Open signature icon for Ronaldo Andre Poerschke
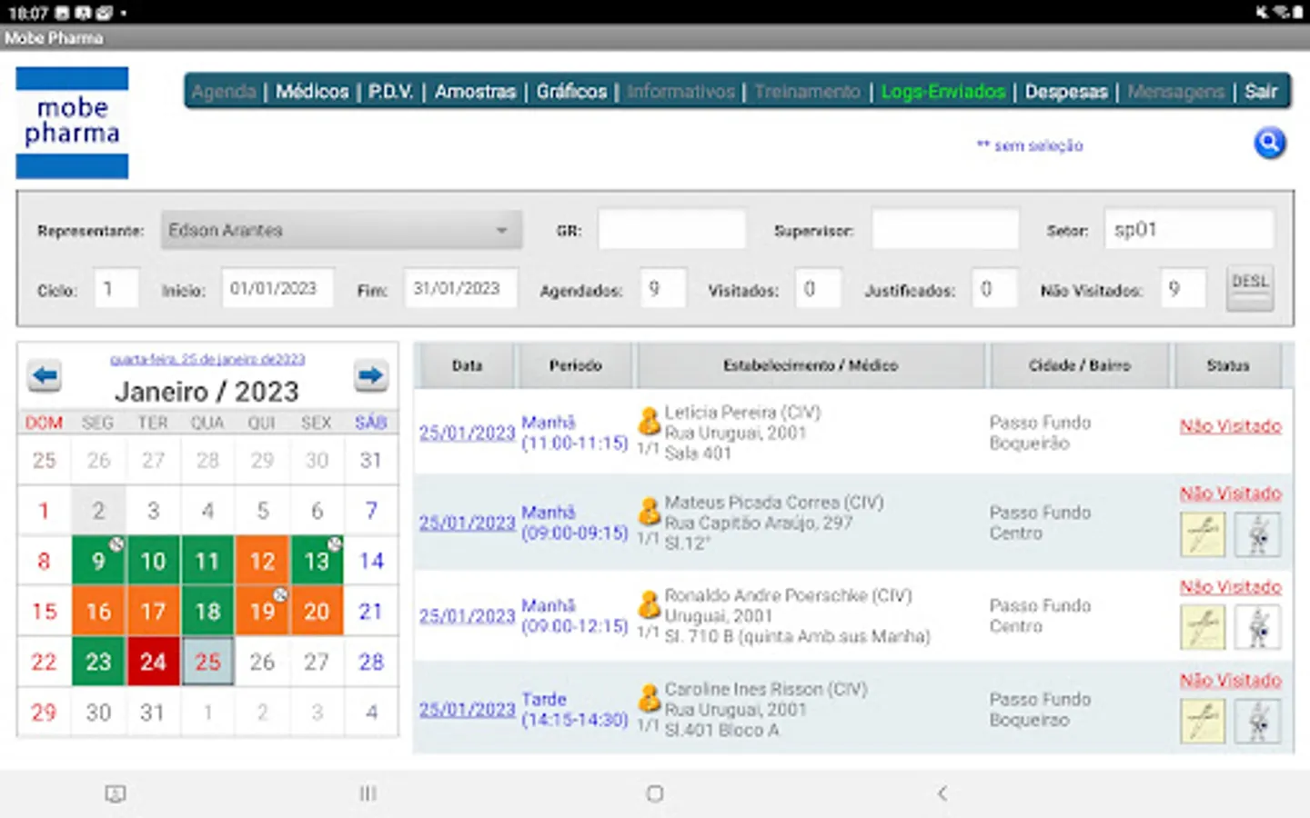Viewport: 1310px width, 818px height. click(1203, 627)
